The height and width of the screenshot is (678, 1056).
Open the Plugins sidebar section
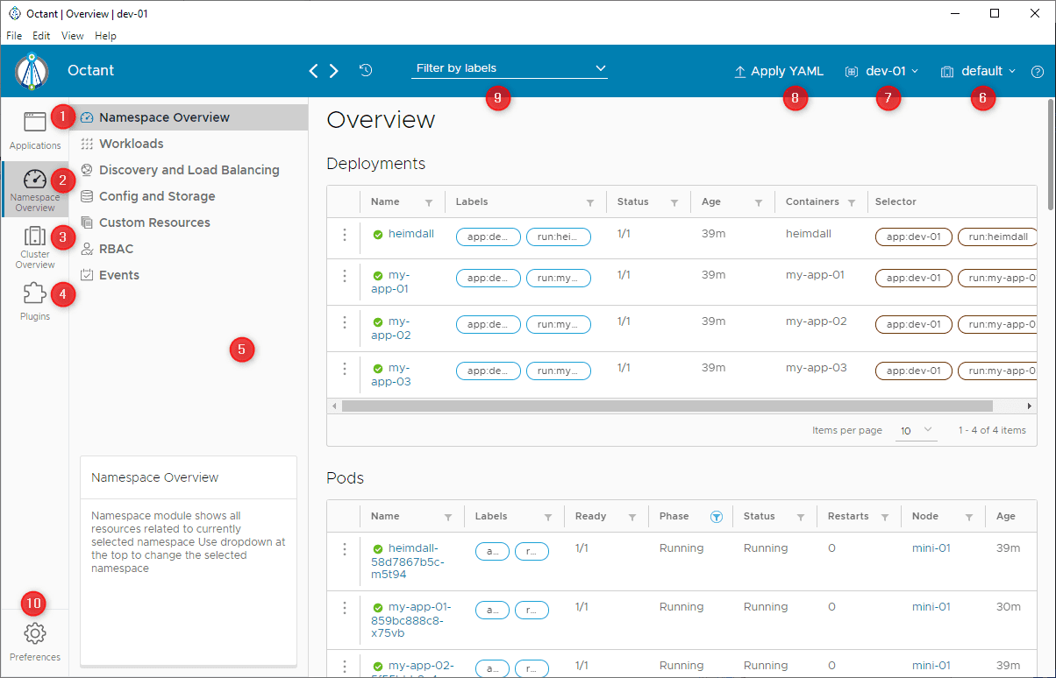35,300
